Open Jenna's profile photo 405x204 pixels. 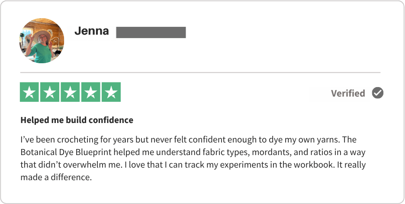(42, 41)
